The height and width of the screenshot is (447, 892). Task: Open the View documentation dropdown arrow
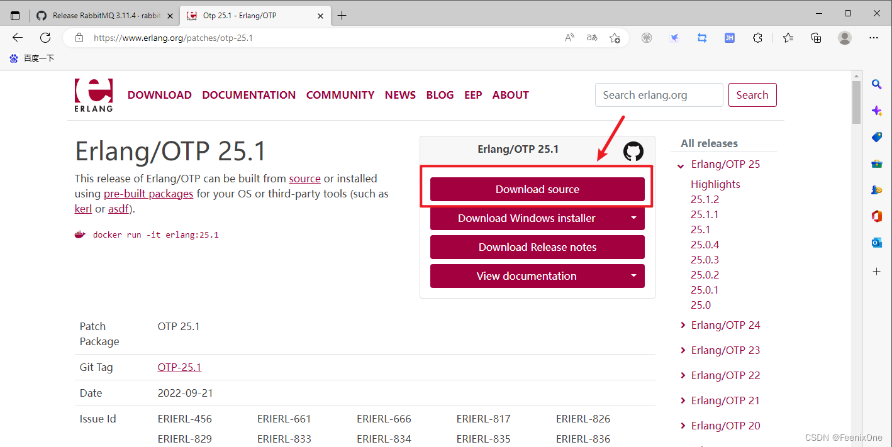(633, 276)
